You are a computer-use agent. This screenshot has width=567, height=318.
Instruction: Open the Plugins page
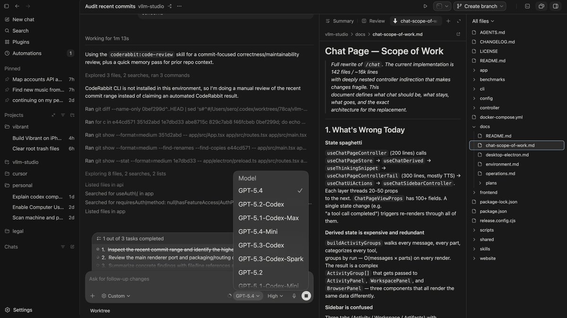(x=21, y=42)
